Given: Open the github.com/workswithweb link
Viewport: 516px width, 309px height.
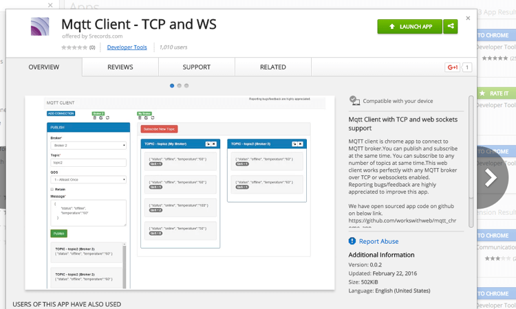Looking at the screenshot, I should (x=402, y=220).
